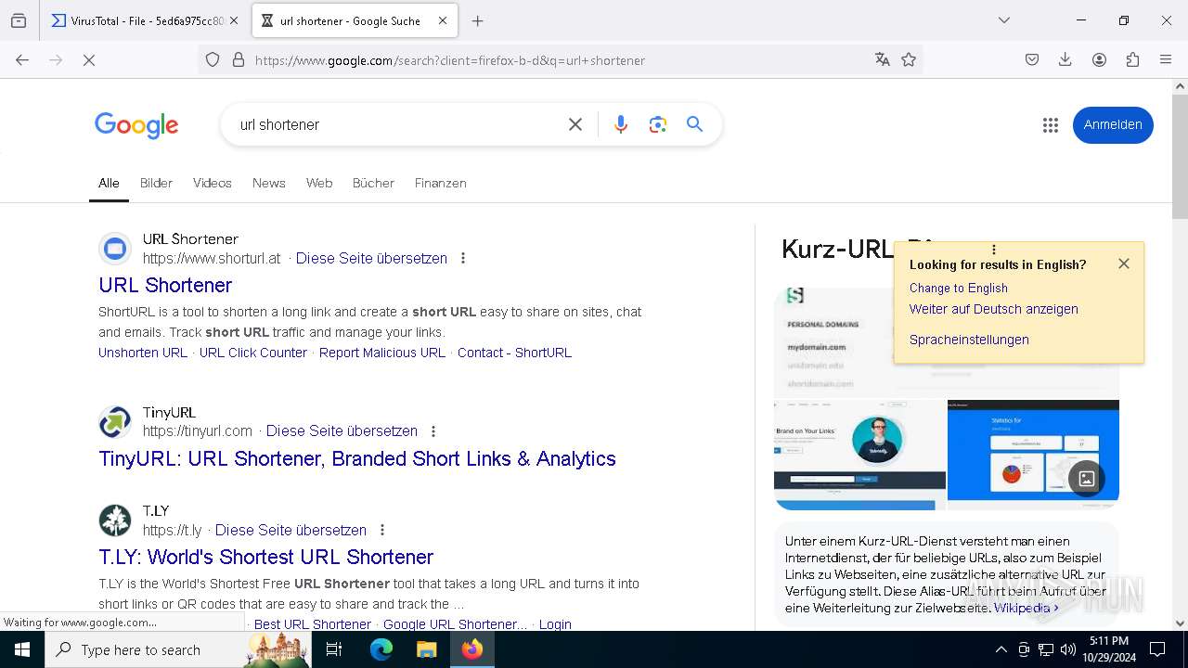
Task: Click Change to English link
Action: tap(959, 288)
